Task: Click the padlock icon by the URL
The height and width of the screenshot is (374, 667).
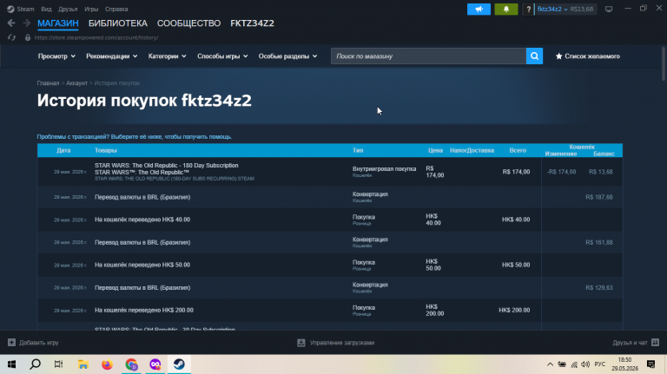Action: pyautogui.click(x=28, y=37)
